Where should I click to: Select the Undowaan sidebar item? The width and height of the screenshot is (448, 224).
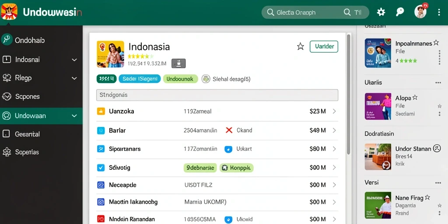point(41,115)
